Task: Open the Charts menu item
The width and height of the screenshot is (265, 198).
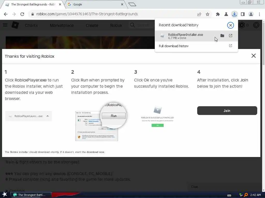Action: [31, 26]
